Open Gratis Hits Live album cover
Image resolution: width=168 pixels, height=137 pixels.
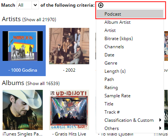pos(69,110)
